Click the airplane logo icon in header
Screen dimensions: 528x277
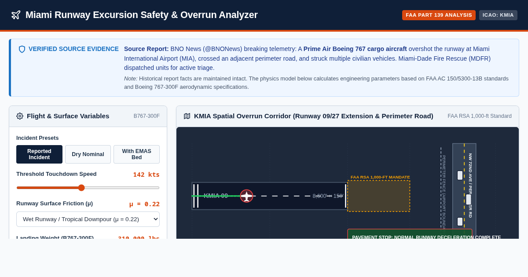point(16,15)
